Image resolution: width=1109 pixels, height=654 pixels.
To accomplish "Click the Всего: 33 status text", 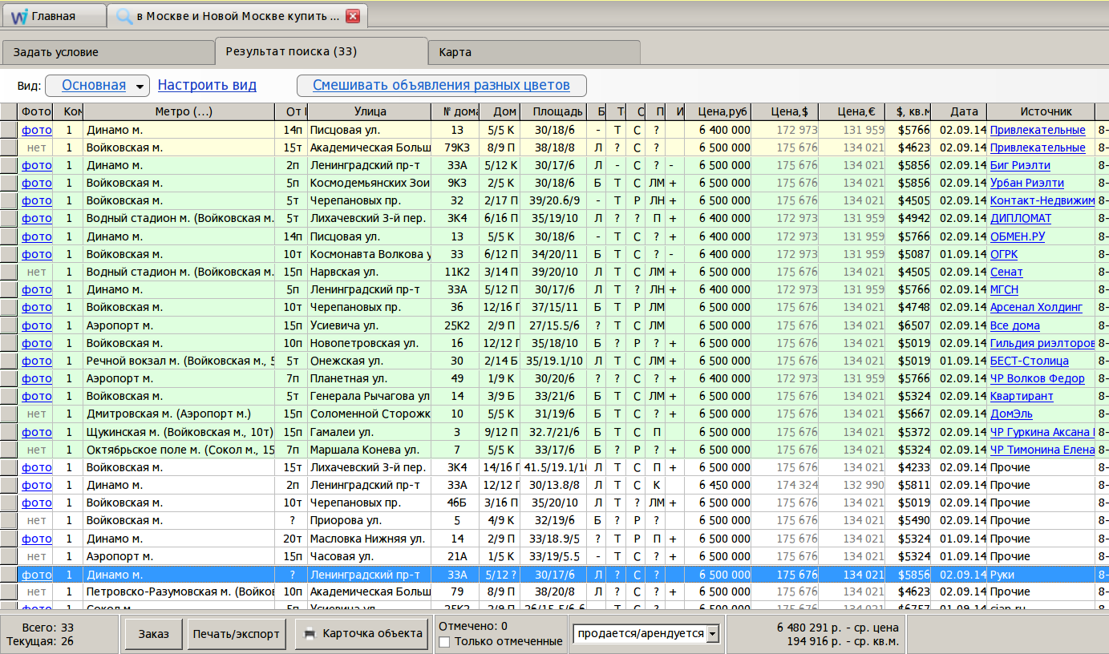I will pyautogui.click(x=50, y=627).
